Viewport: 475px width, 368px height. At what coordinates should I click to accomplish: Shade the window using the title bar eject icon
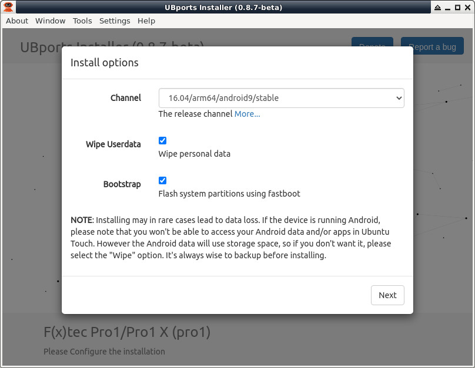click(437, 7)
